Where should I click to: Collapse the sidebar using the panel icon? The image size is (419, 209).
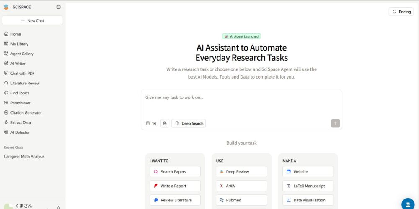pyautogui.click(x=58, y=7)
